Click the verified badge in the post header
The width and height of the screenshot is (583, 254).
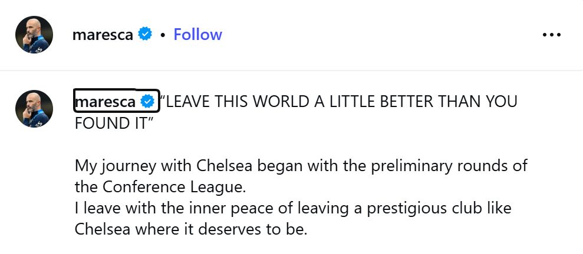(x=145, y=35)
